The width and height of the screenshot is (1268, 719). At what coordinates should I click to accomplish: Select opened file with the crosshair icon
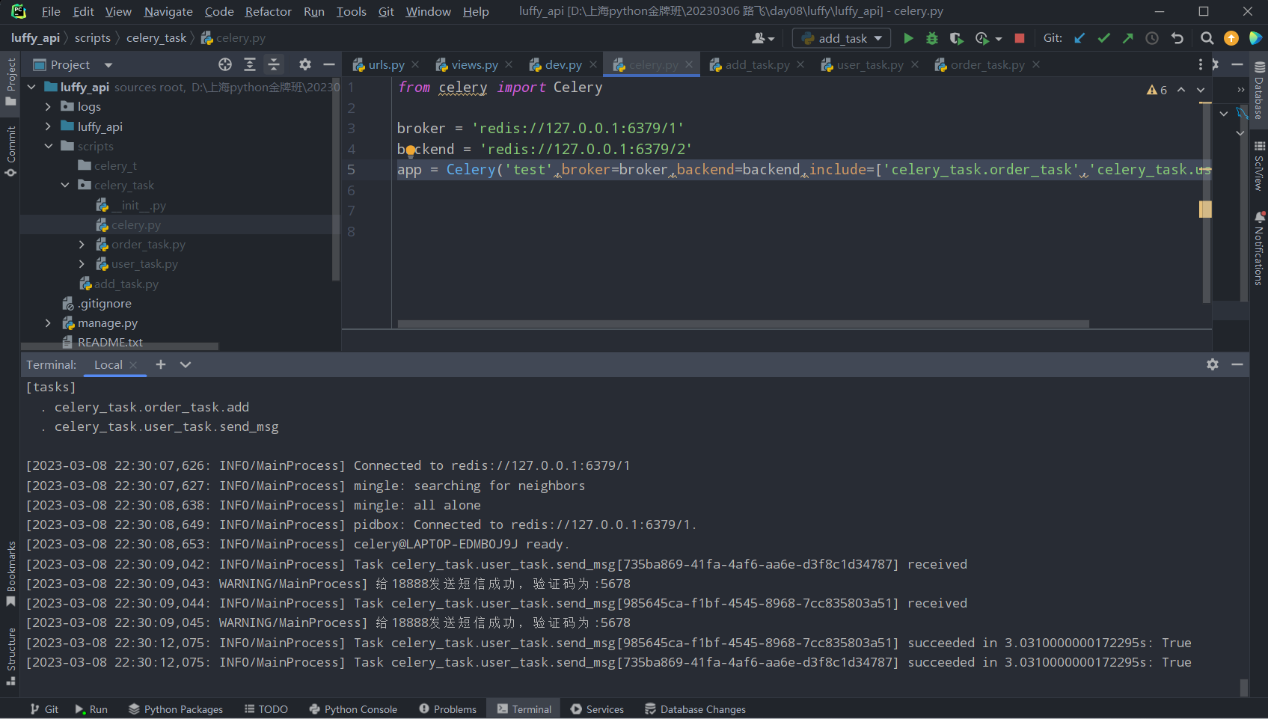pos(225,64)
